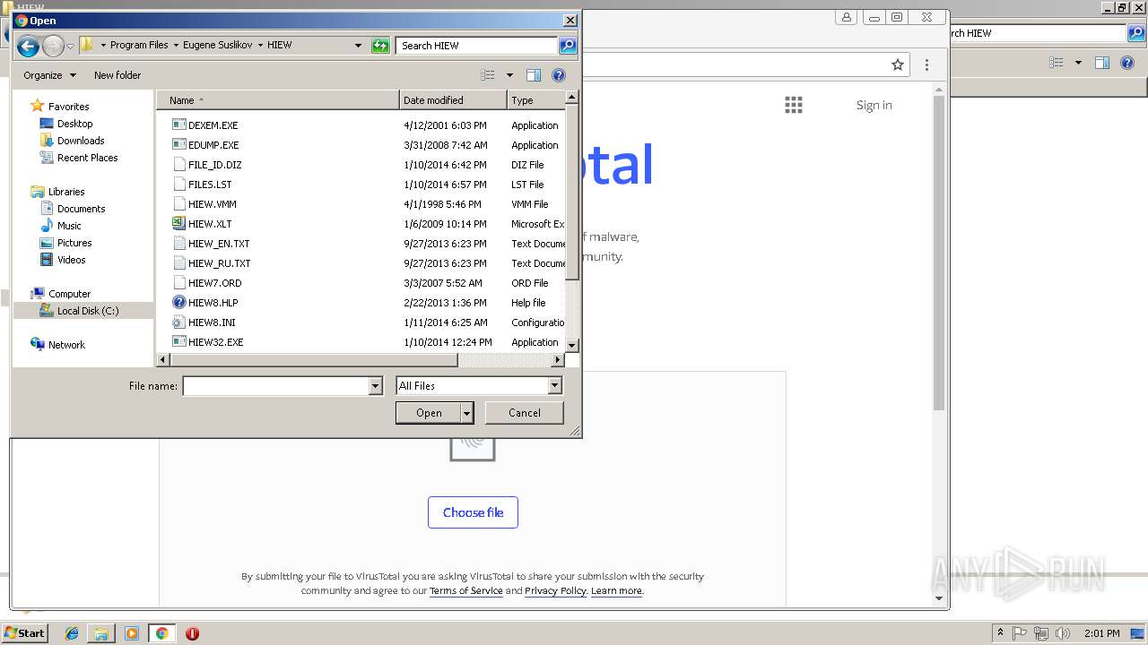Toggle the preview pane icon in Open dialog
1148x645 pixels.
534,75
